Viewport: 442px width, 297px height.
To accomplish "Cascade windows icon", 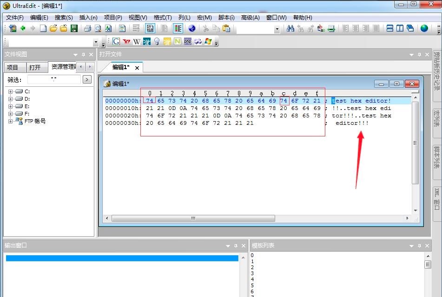I will pos(410,28).
